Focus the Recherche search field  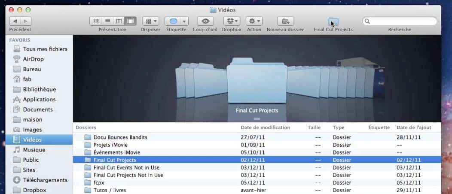(x=400, y=21)
